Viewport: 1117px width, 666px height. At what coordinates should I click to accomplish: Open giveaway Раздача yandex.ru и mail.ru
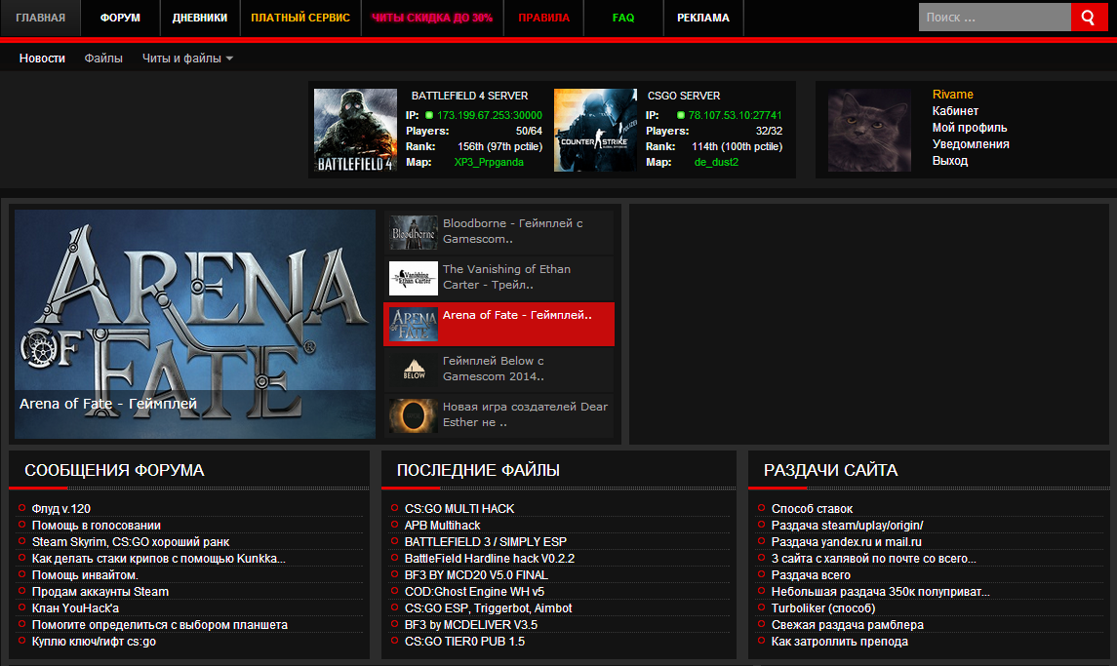coord(847,542)
